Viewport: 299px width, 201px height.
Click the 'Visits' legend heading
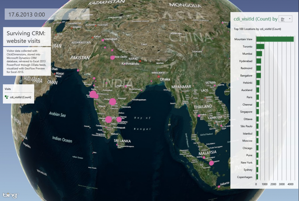click(x=8, y=89)
